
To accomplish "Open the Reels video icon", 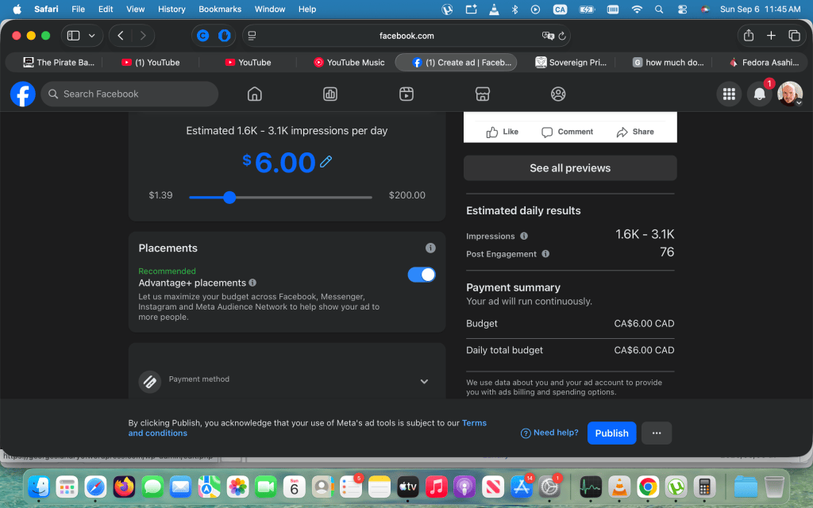I will [x=406, y=94].
